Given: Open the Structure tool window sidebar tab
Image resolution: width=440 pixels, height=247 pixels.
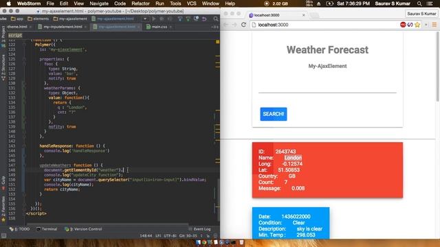Looking at the screenshot, I should 3,67.
